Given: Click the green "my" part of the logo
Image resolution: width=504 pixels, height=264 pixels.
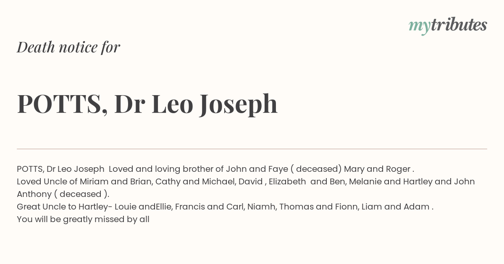Looking at the screenshot, I should coord(419,27).
